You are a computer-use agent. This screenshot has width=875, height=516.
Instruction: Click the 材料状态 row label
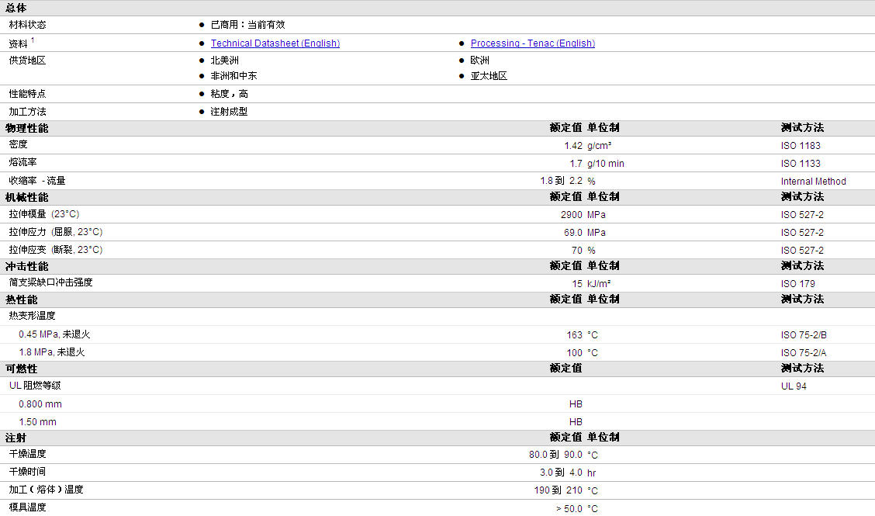click(27, 25)
